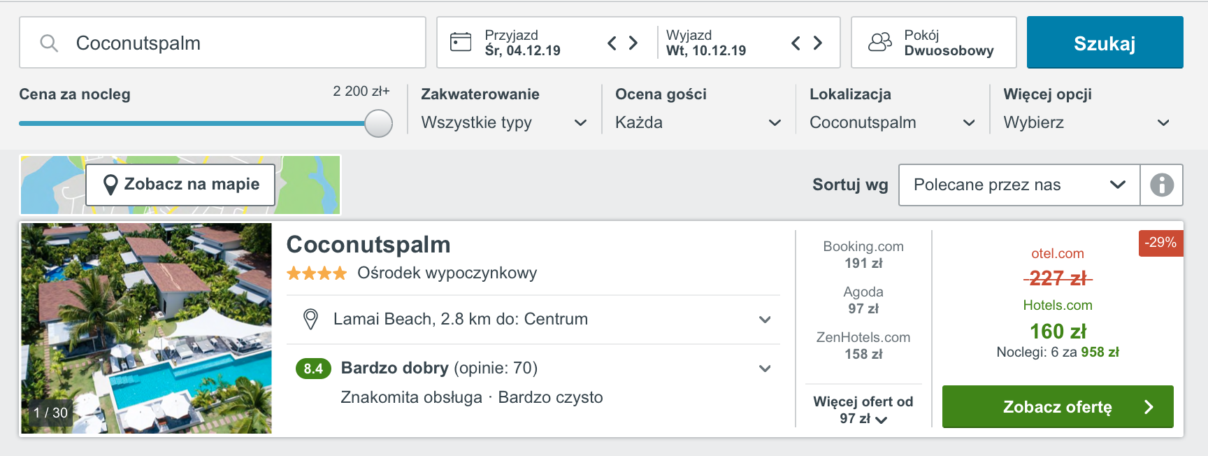The width and height of the screenshot is (1208, 456).
Task: Move checkout date forward one day
Action: [817, 43]
